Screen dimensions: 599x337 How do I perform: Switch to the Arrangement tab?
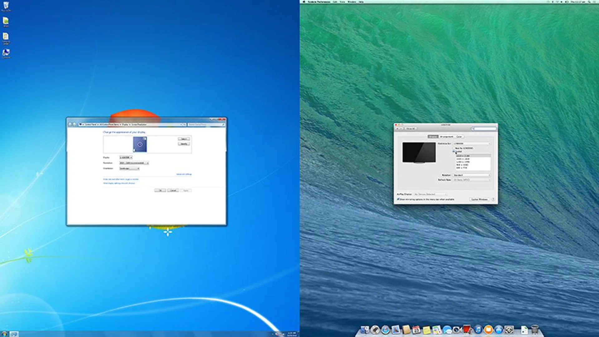447,137
